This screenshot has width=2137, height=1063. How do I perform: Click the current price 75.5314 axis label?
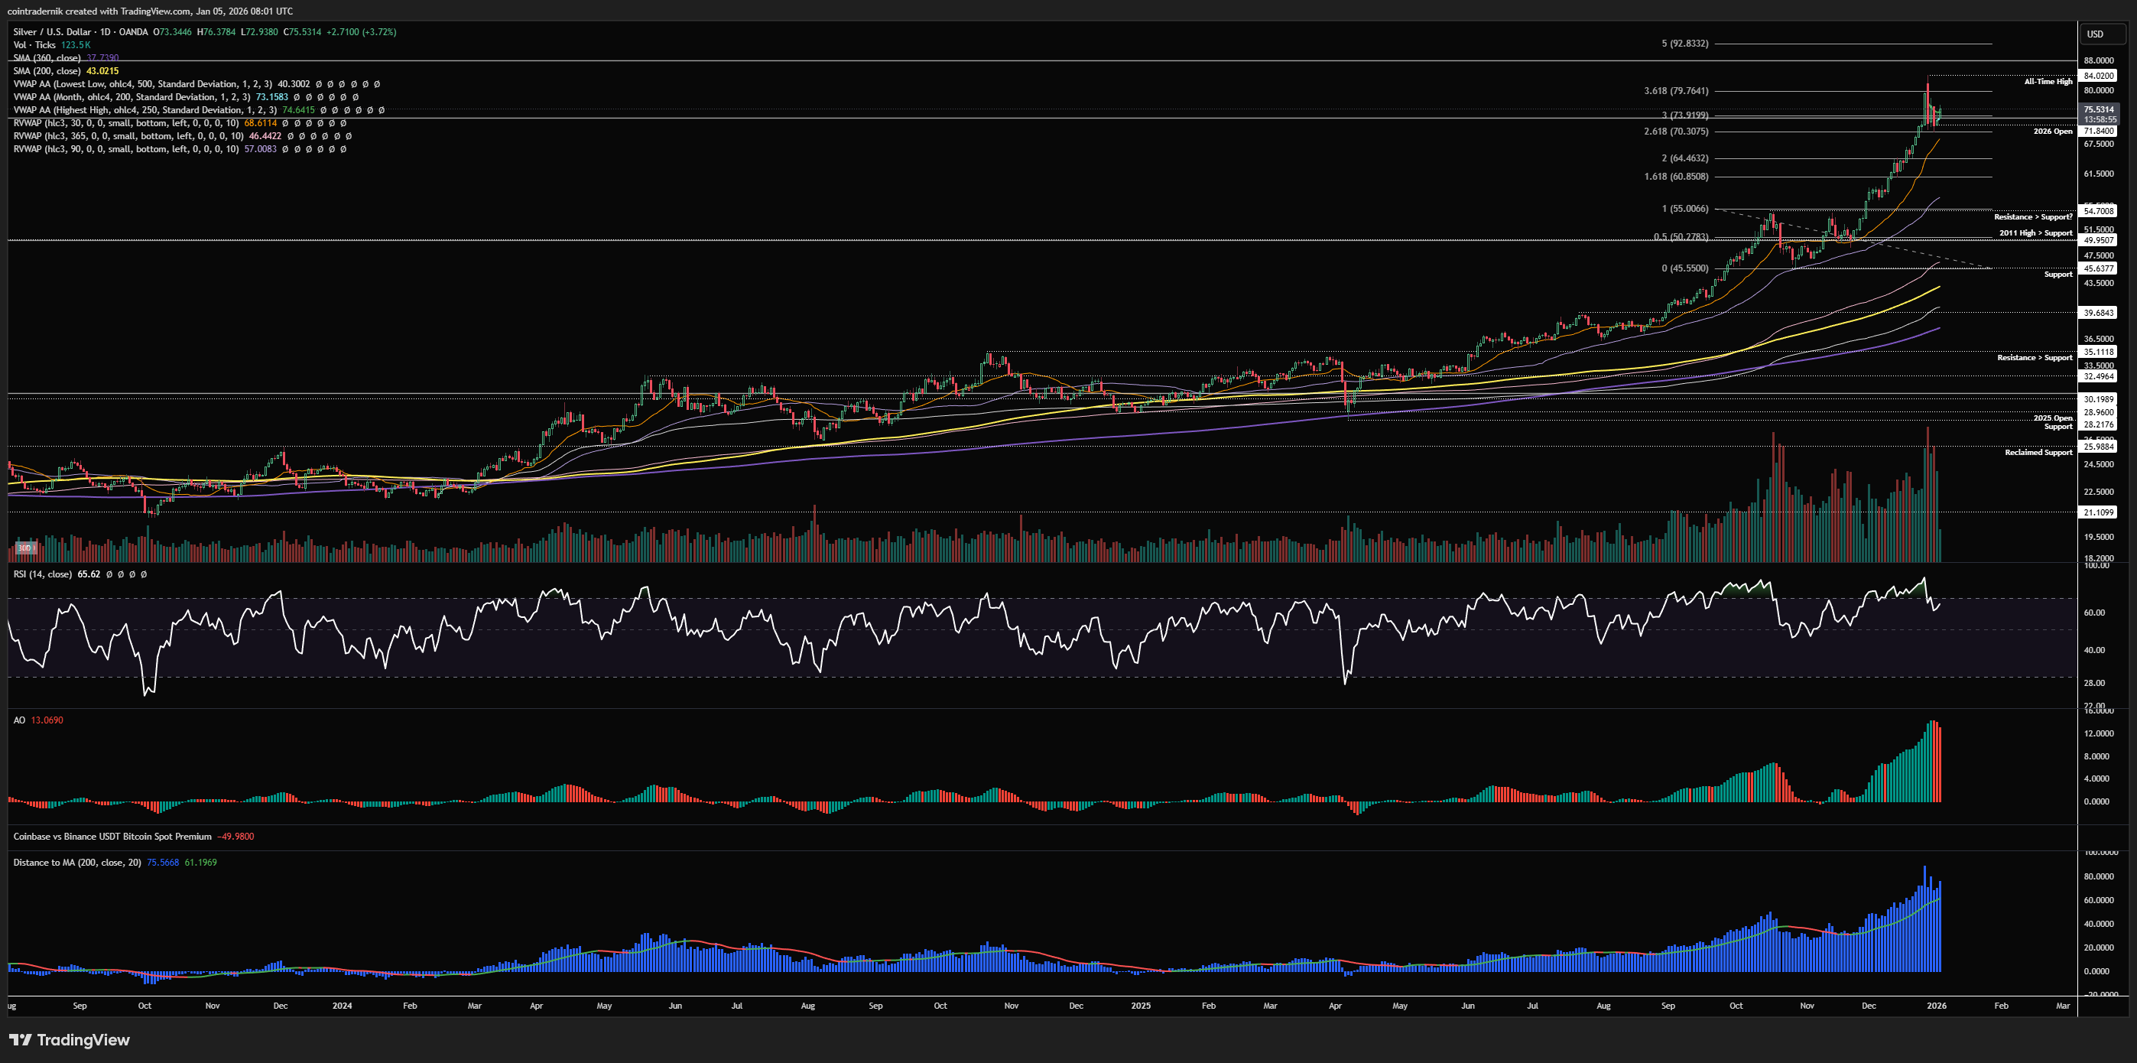[2099, 109]
